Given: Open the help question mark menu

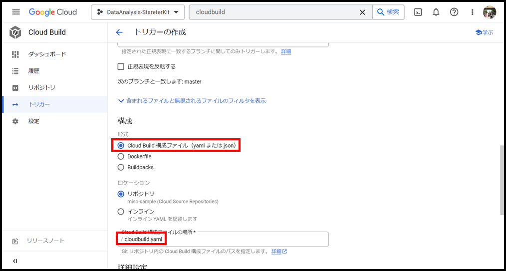Looking at the screenshot, I should pyautogui.click(x=454, y=12).
